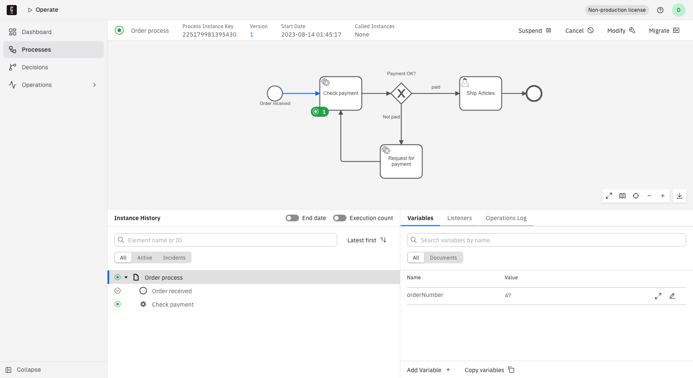
Task: Select the Order received start event
Action: pos(275,93)
